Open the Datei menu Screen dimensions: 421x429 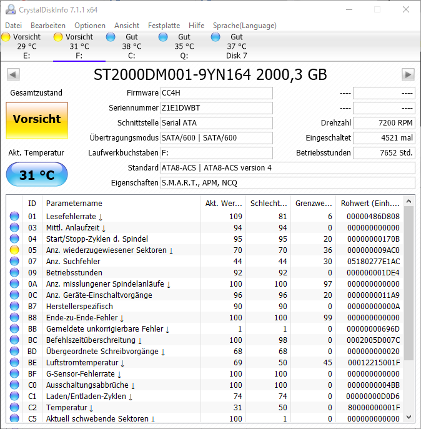(13, 26)
